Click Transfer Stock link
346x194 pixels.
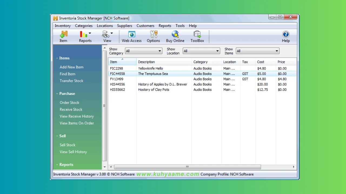[71, 81]
